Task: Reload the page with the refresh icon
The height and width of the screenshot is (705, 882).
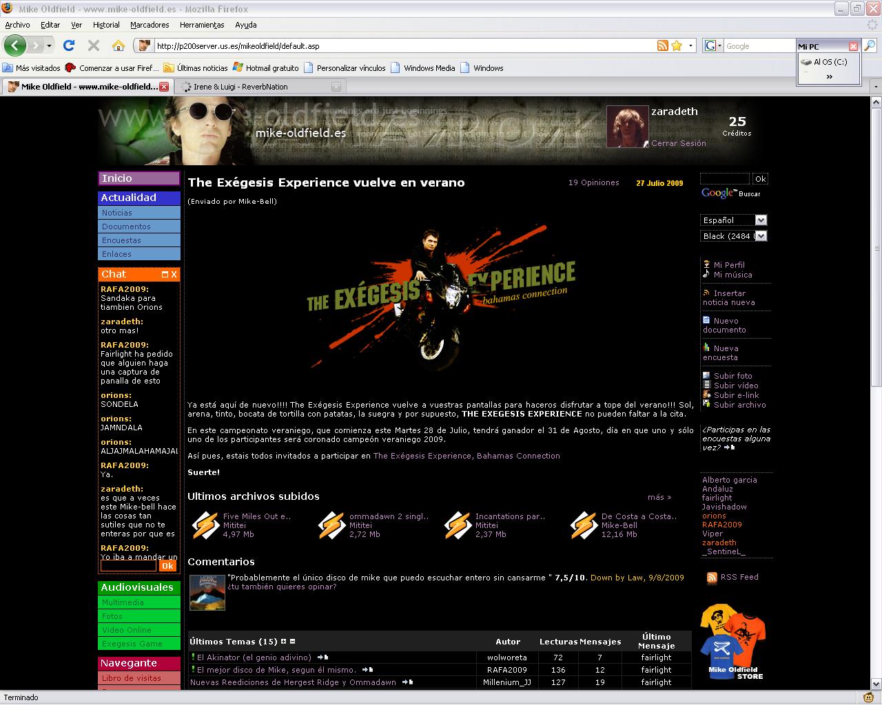Action: click(x=68, y=45)
